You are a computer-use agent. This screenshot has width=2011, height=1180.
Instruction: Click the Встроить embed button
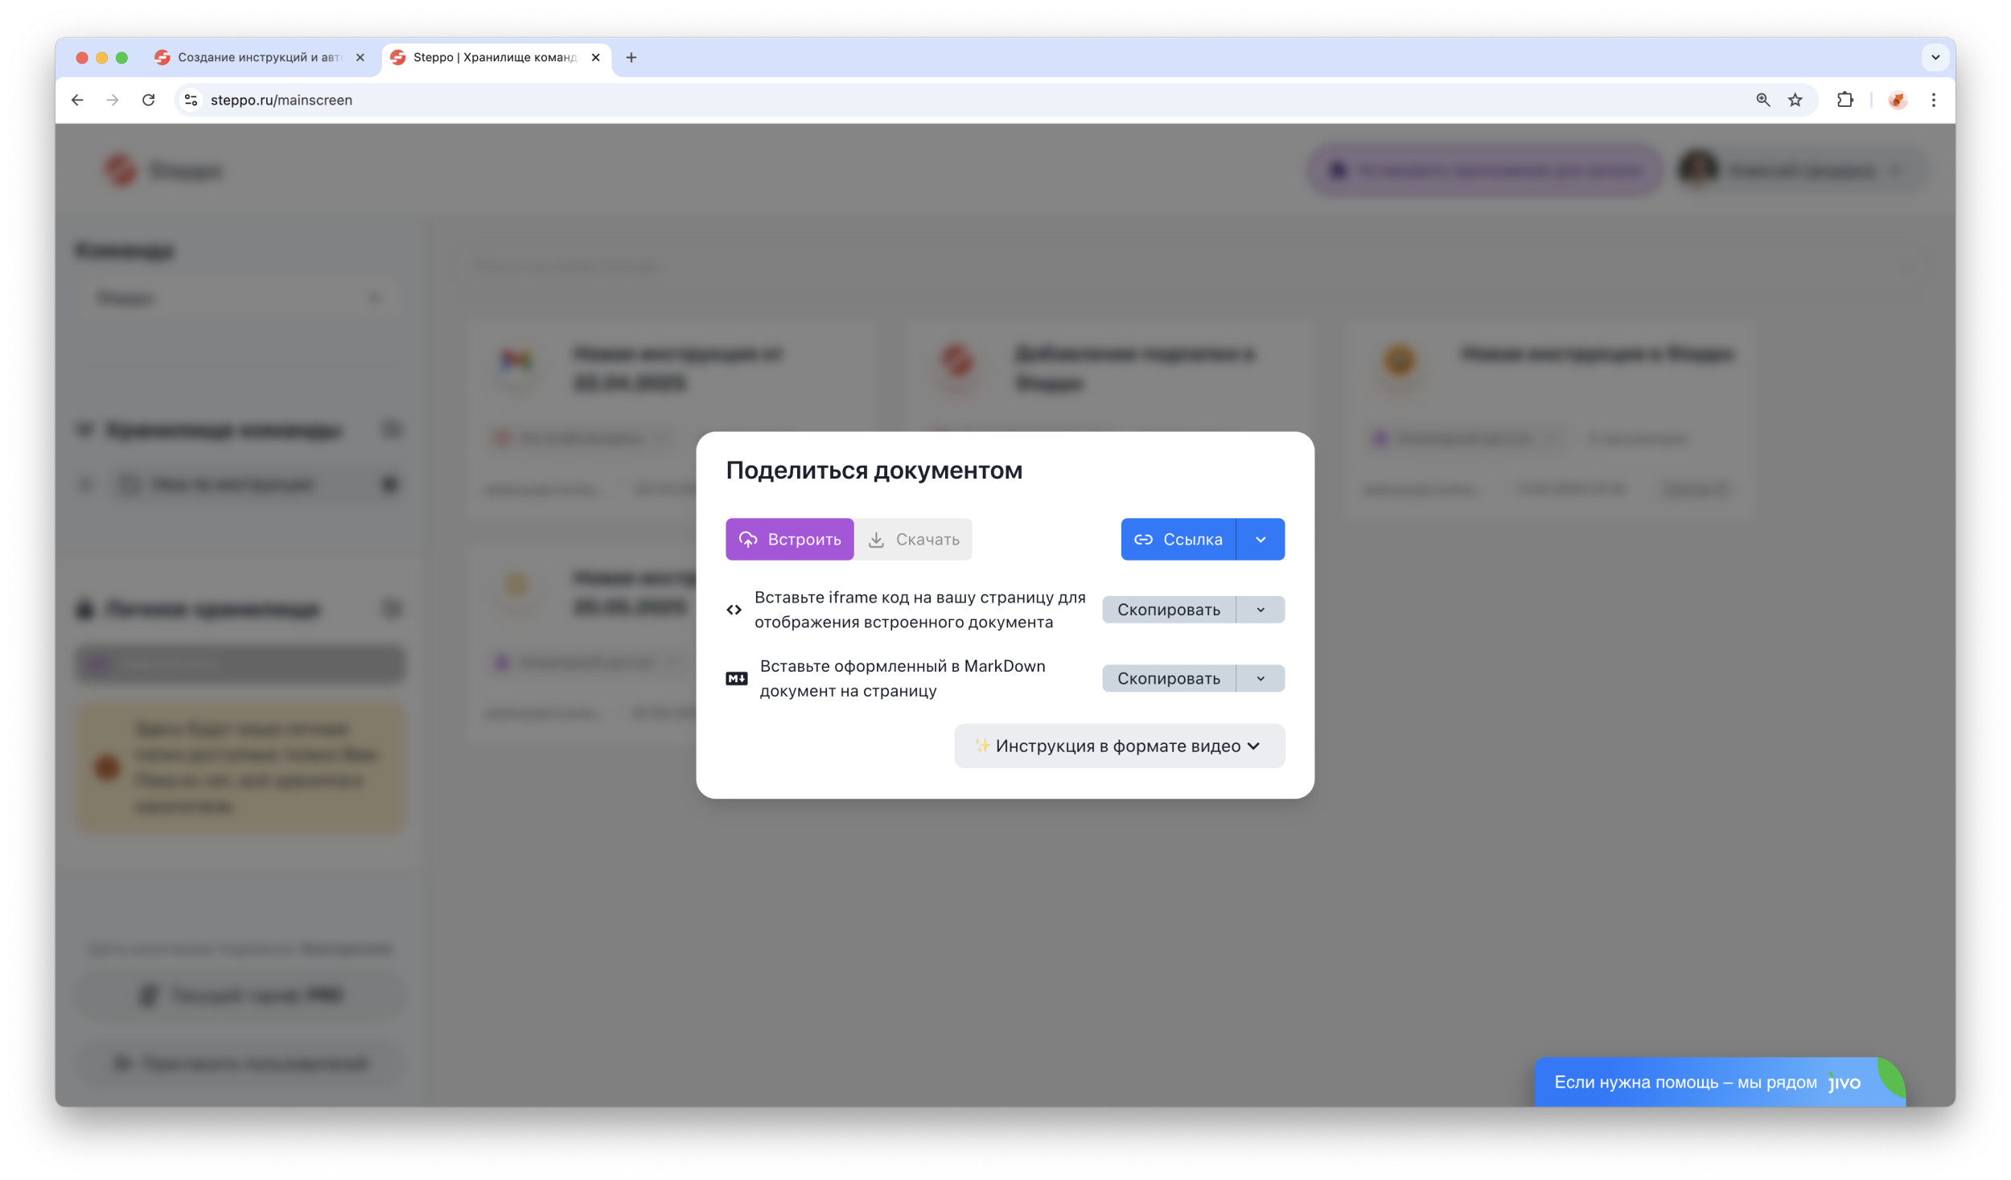tap(789, 539)
